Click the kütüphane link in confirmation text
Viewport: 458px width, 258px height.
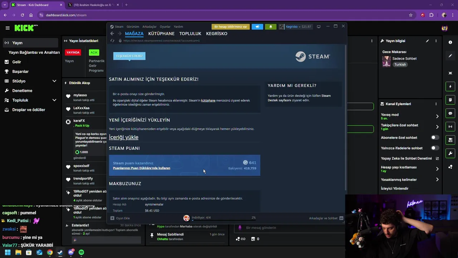208,100
